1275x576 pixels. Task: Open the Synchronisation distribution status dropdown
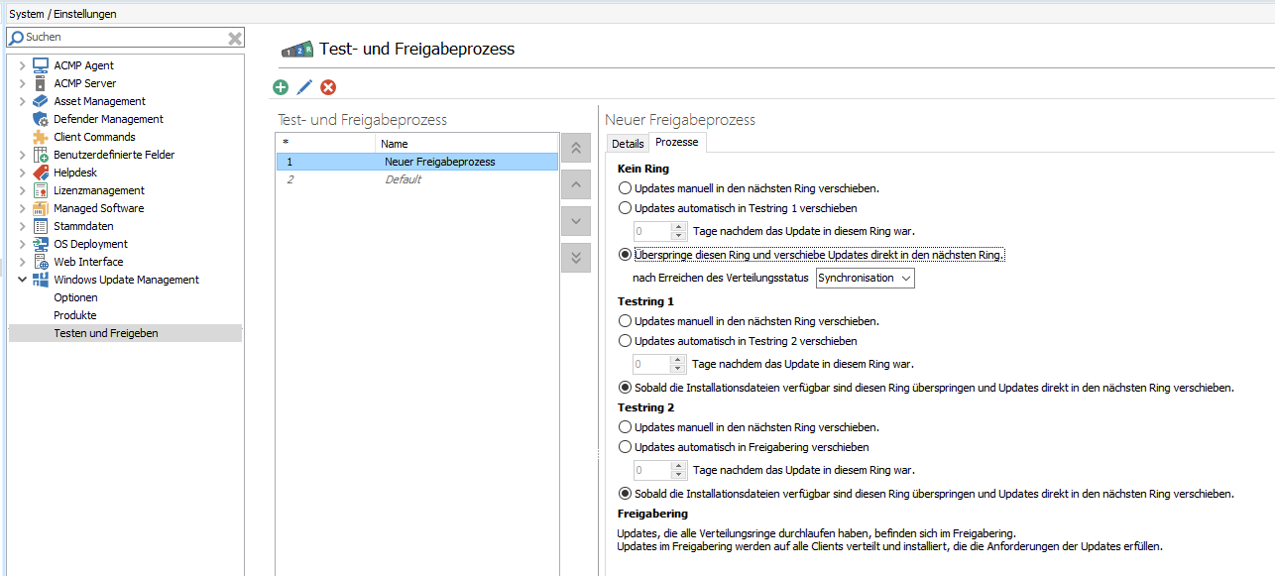[x=865, y=278]
